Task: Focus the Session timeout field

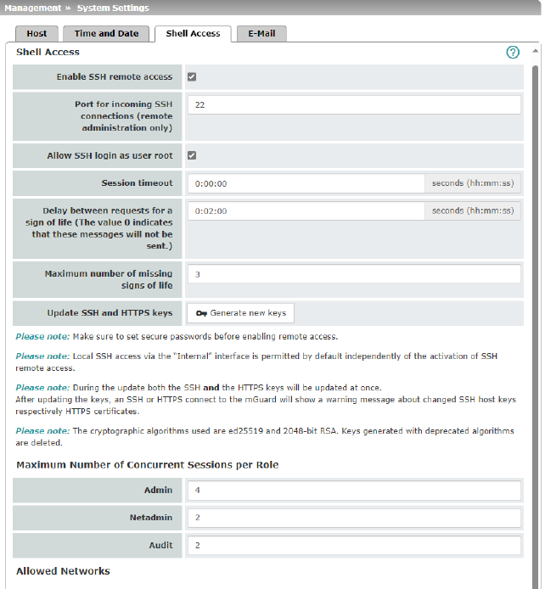Action: [x=306, y=183]
